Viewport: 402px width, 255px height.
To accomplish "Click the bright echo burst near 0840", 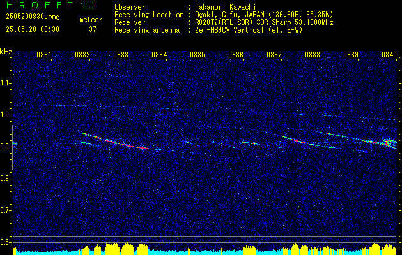I will point(387,142).
